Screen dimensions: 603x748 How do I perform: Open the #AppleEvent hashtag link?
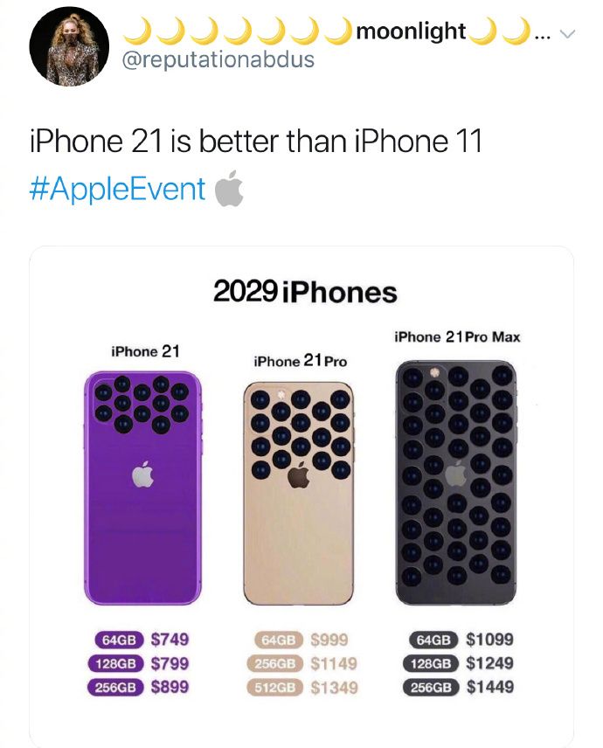117,189
